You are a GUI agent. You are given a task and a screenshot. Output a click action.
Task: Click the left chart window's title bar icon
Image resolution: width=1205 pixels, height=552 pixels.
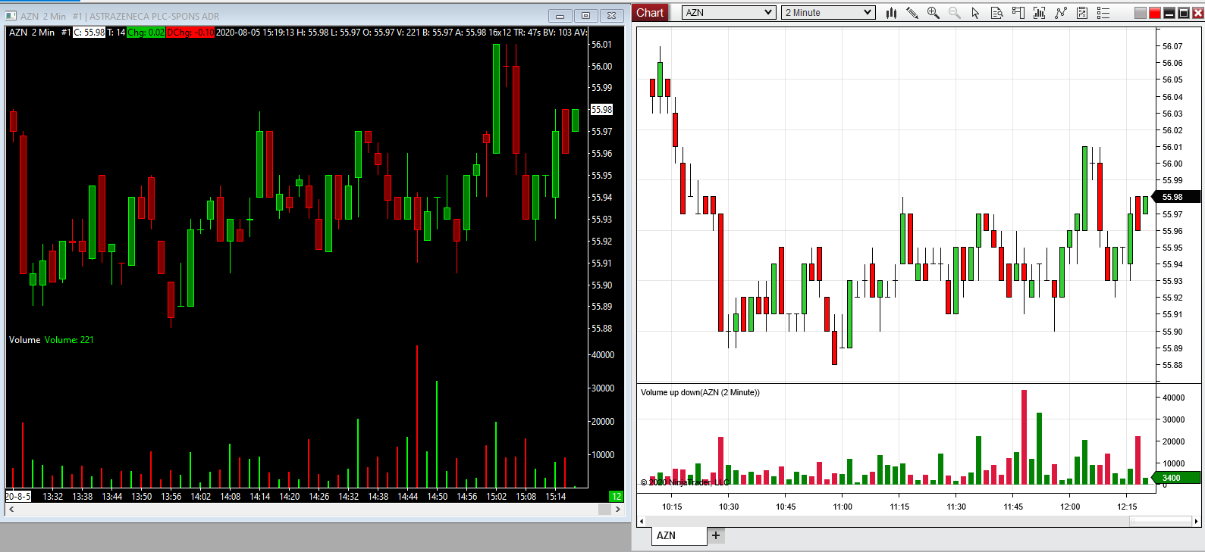(x=11, y=16)
